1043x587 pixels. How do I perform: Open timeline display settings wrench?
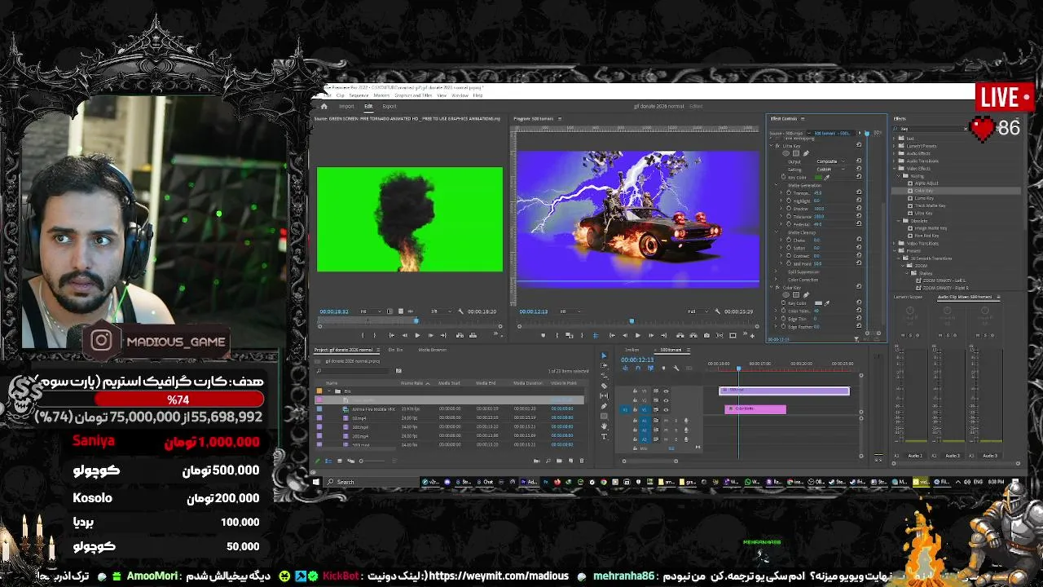(676, 369)
